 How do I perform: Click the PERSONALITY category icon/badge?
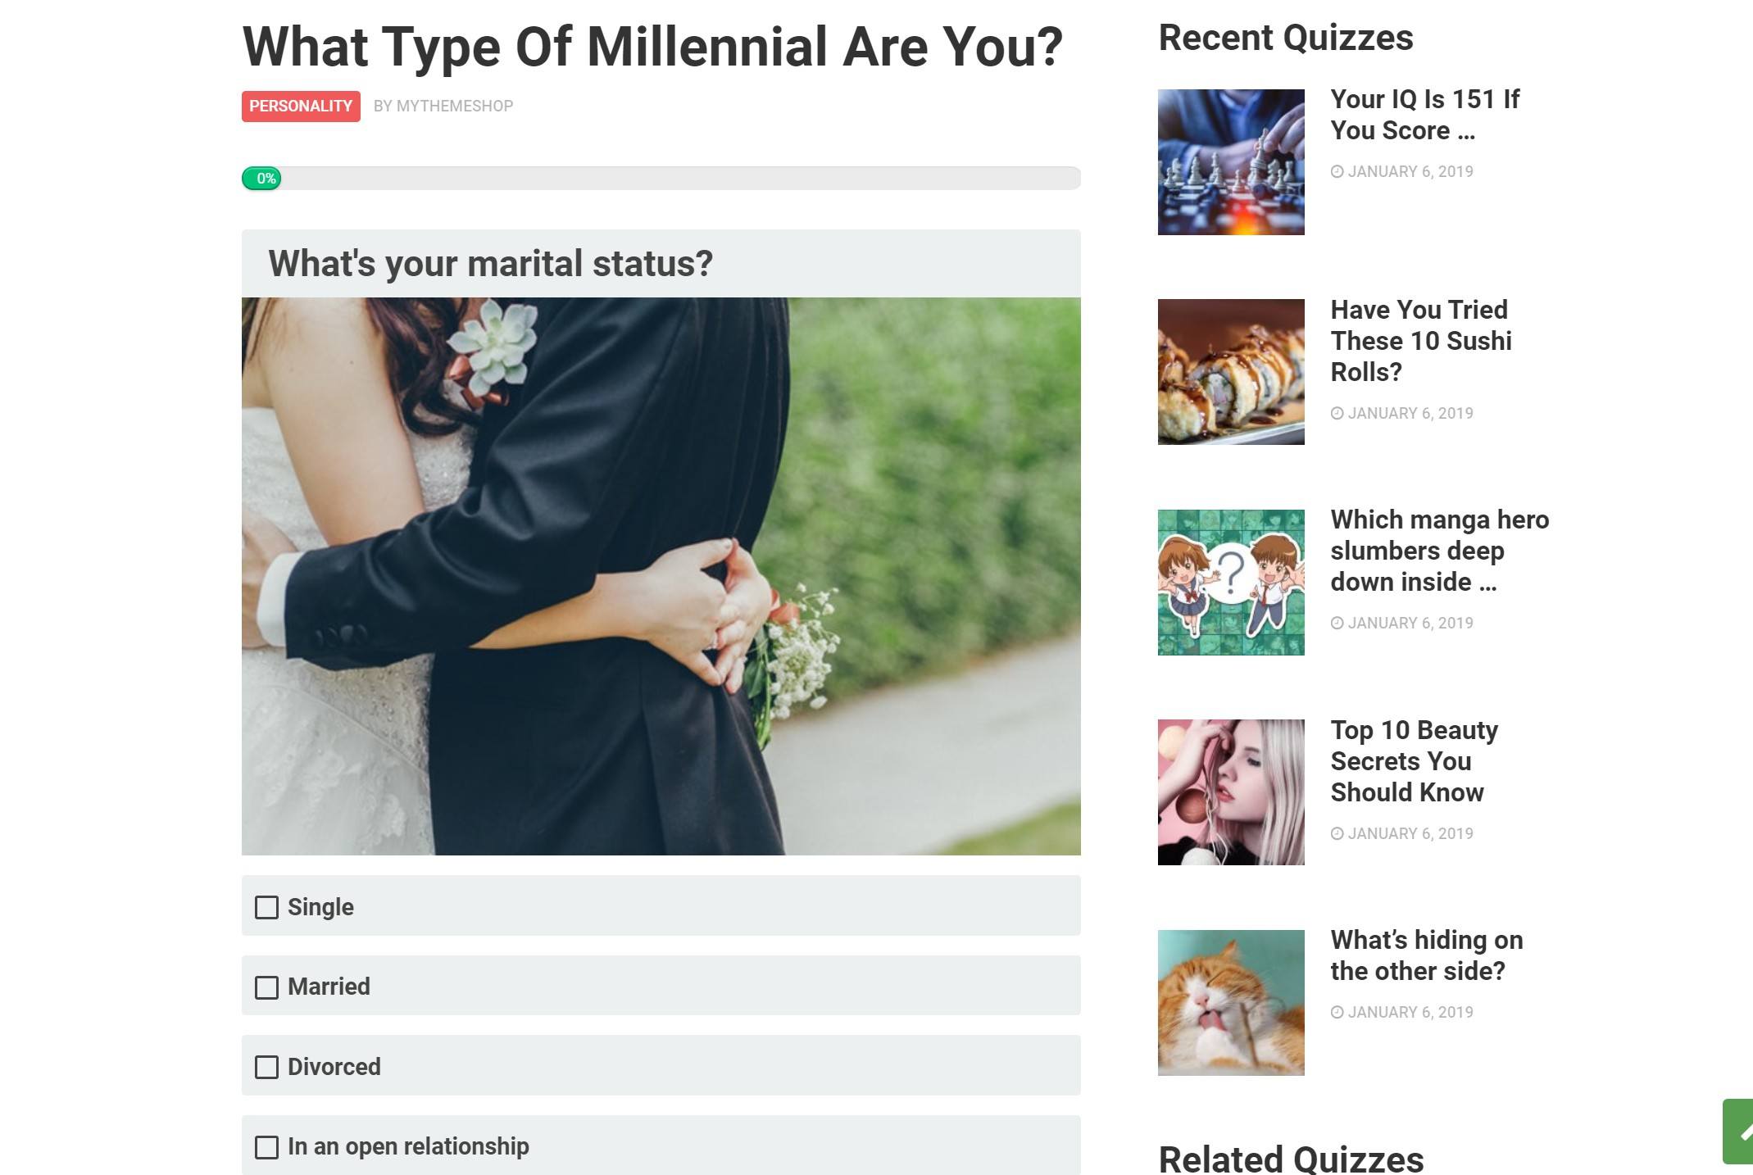tap(300, 107)
